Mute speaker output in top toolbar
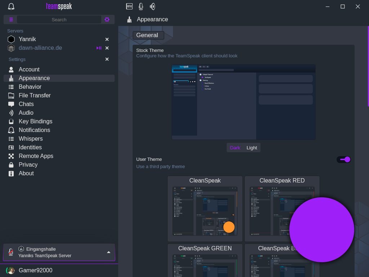 point(152,6)
